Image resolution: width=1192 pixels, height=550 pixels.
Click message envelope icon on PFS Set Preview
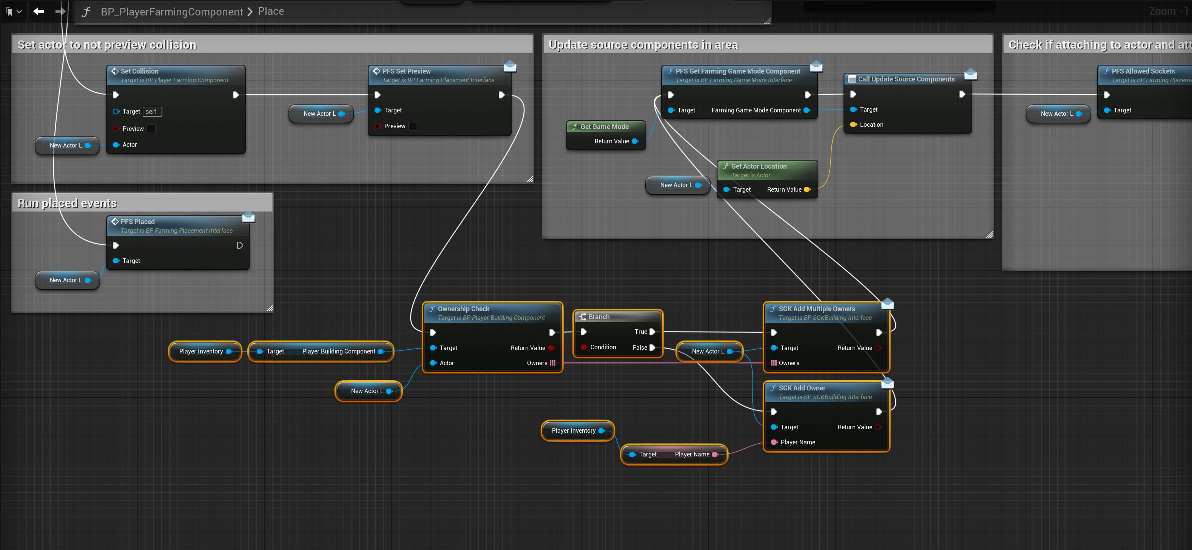coord(510,66)
